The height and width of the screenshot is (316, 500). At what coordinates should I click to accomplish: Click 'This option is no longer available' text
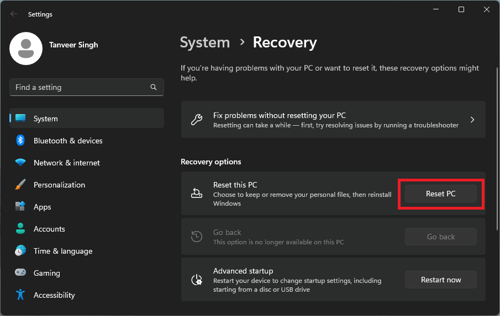pyautogui.click(x=278, y=242)
